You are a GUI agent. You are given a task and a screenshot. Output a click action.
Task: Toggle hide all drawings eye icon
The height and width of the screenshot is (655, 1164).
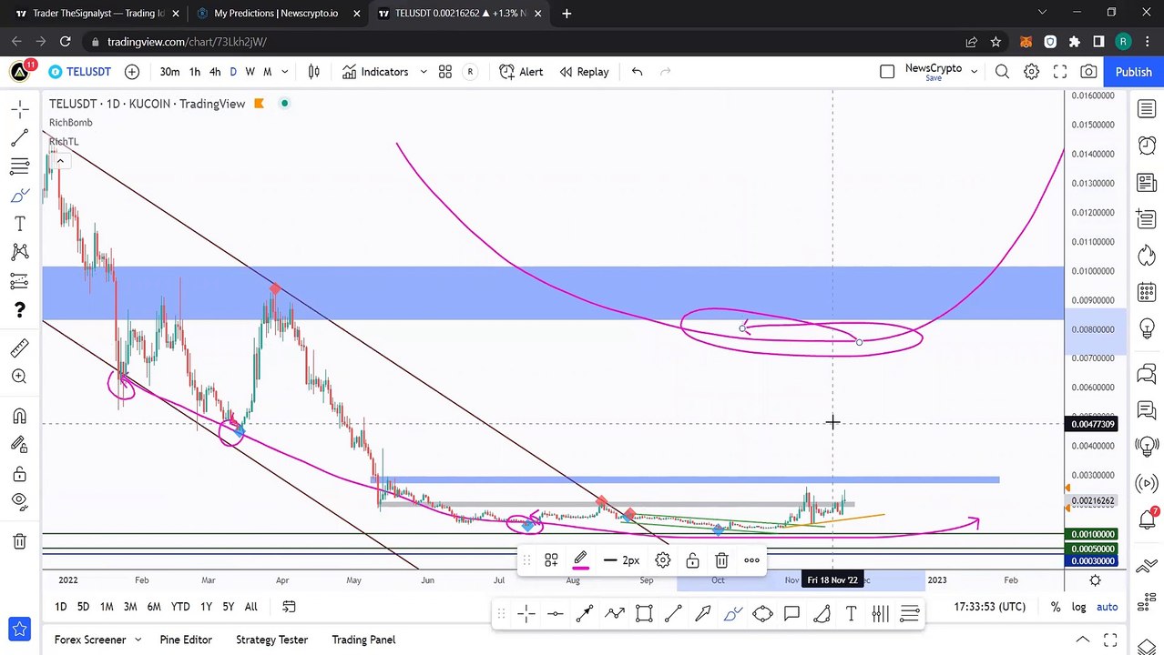point(19,501)
